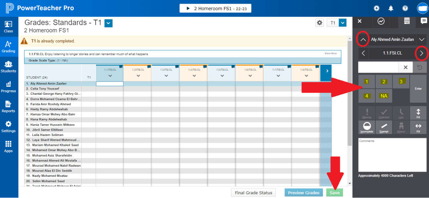Go to previous student in inspector
Image resolution: width=429 pixels, height=198 pixels.
tap(363, 40)
